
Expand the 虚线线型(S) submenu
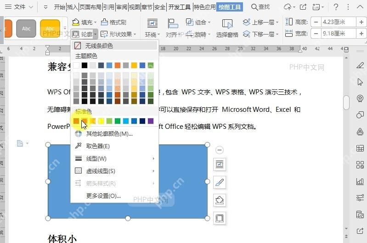pos(115,171)
